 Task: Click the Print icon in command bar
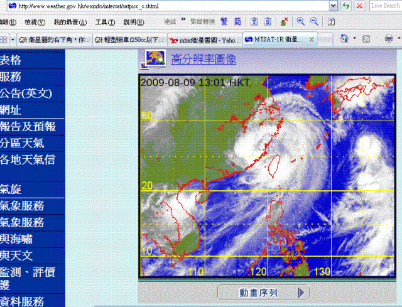tap(389, 39)
